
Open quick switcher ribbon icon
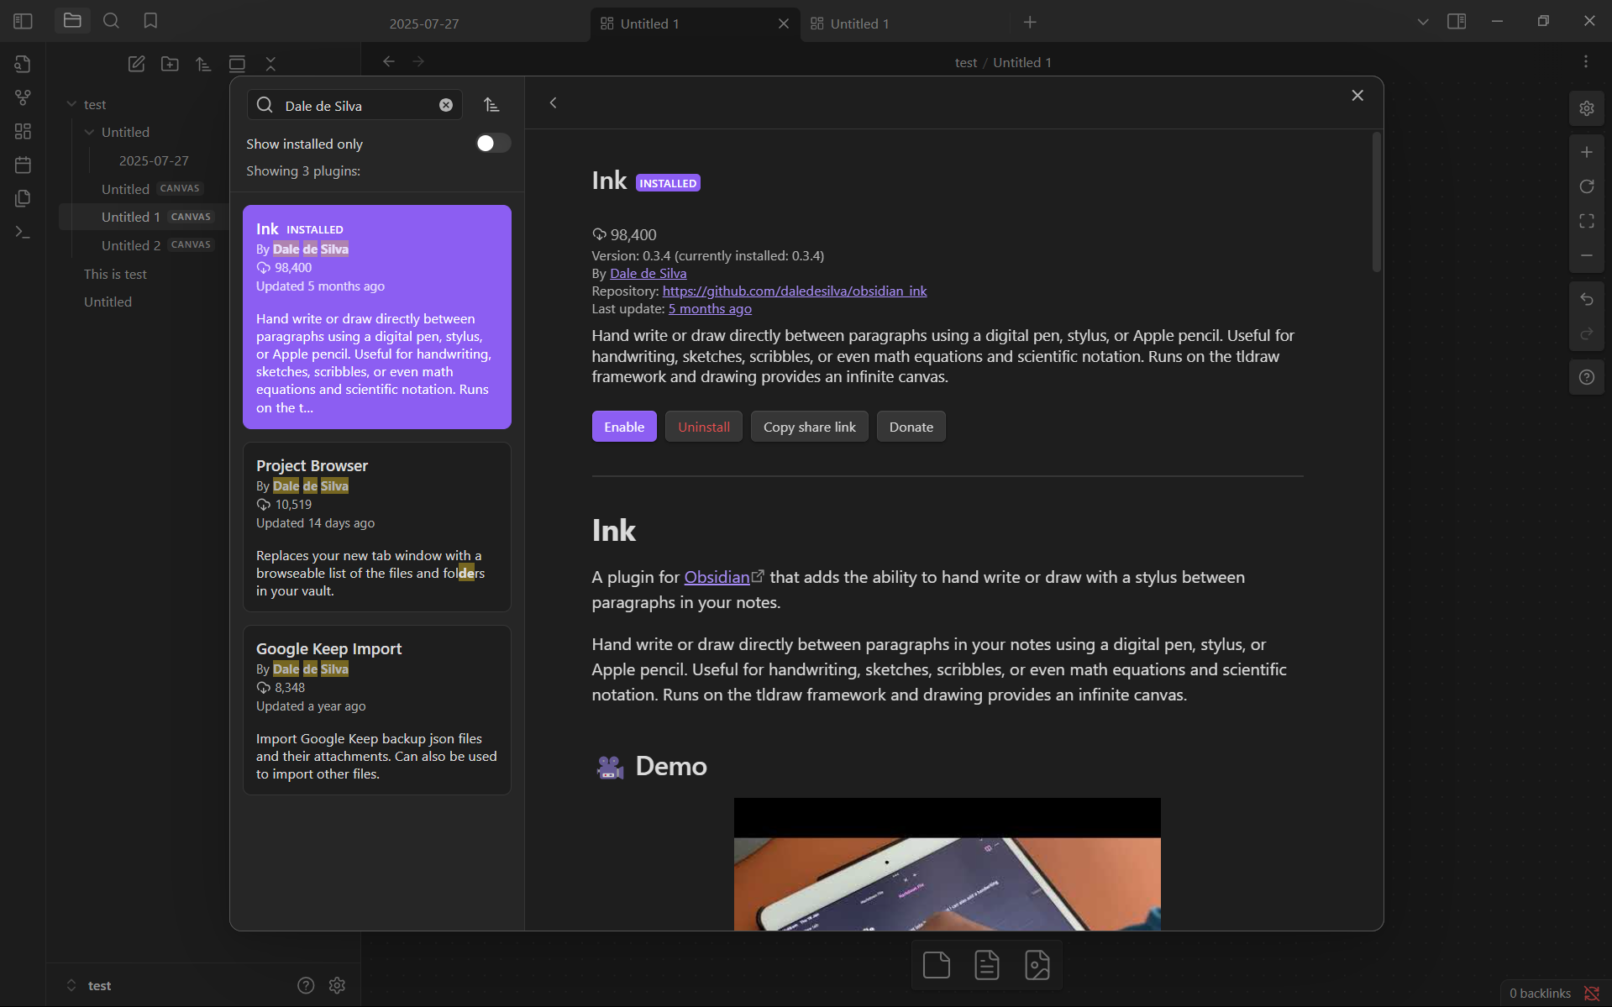pos(23,64)
